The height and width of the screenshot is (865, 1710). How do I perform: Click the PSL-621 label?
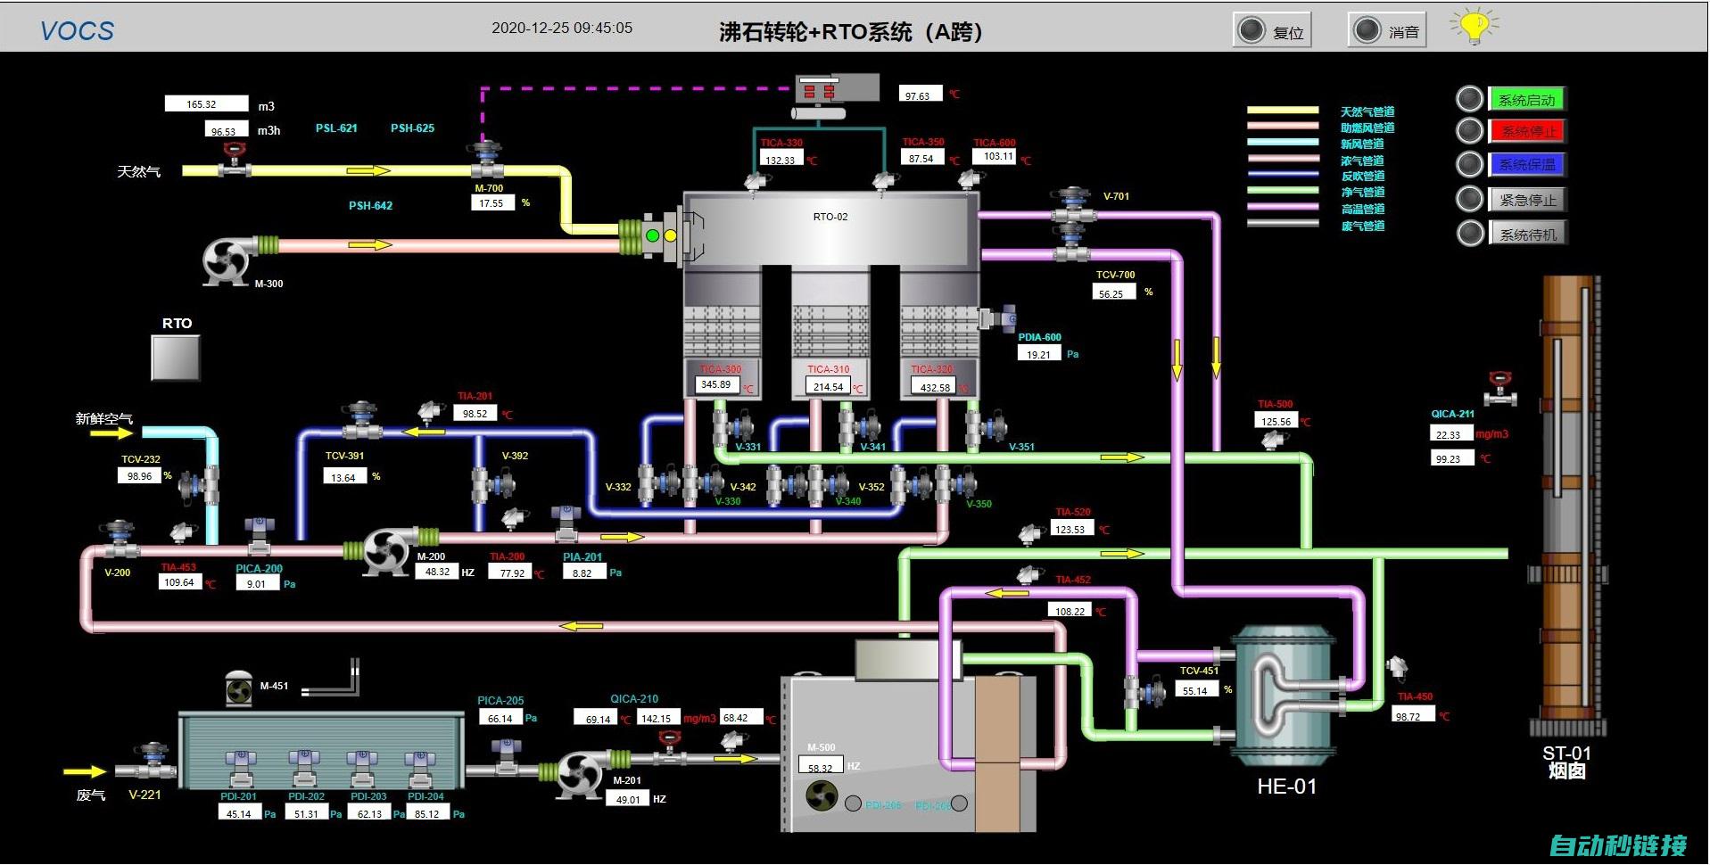coord(336,128)
